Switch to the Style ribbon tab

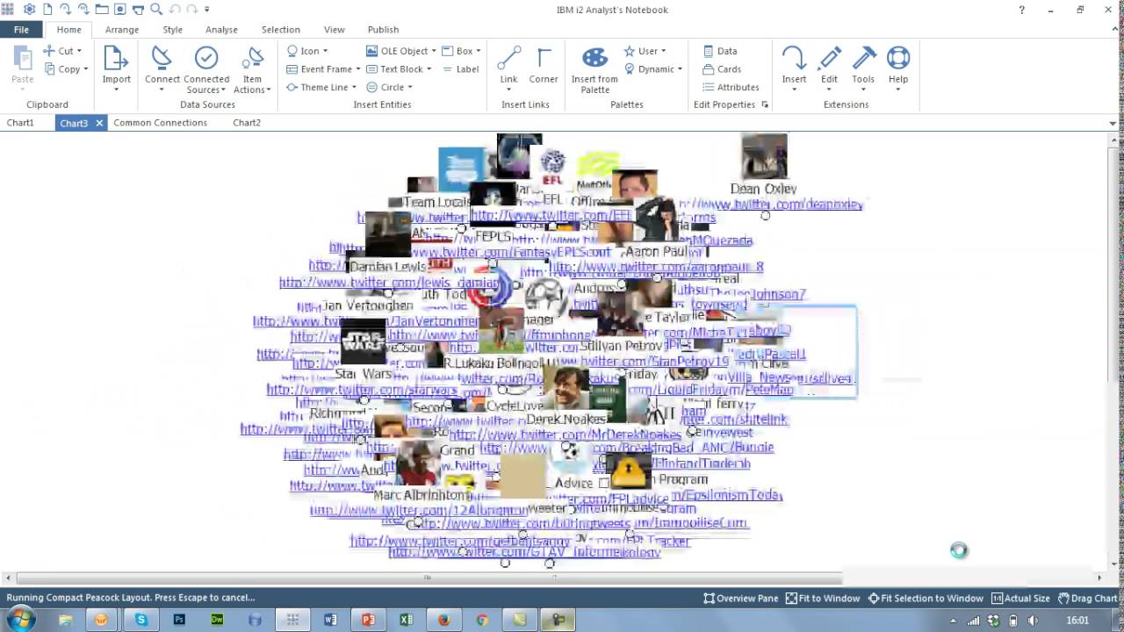172,29
